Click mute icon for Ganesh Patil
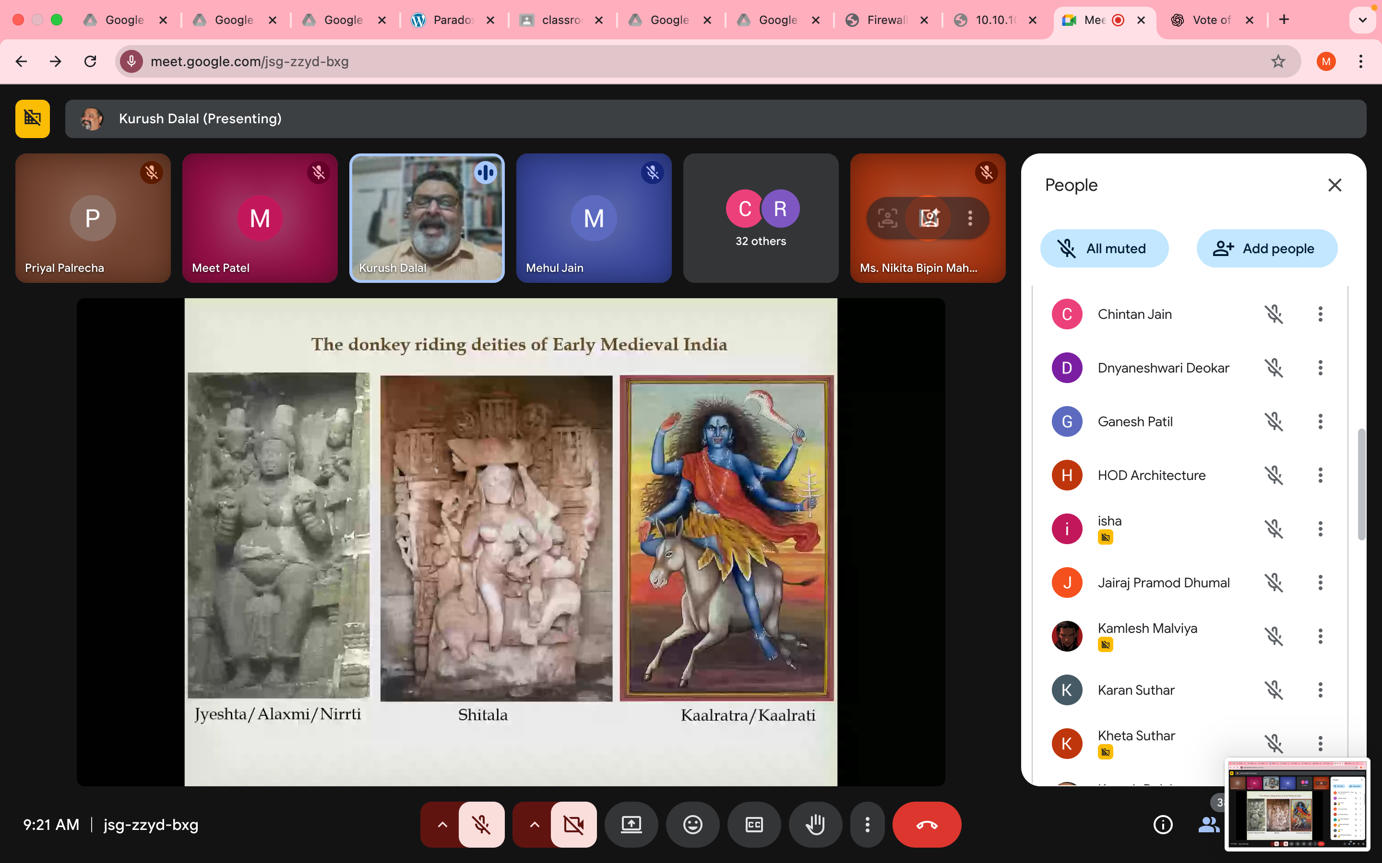This screenshot has width=1382, height=863. [1274, 421]
